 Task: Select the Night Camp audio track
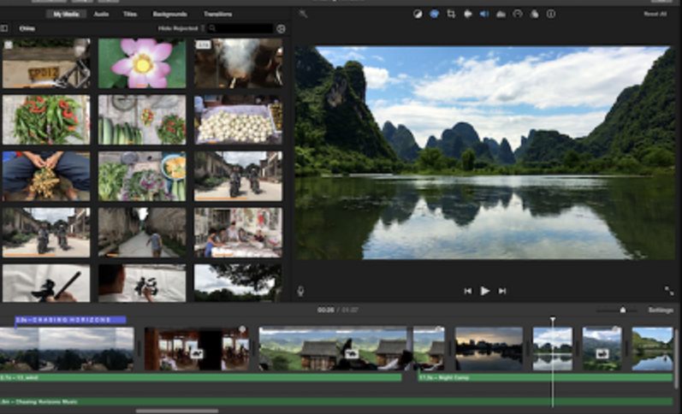click(545, 377)
